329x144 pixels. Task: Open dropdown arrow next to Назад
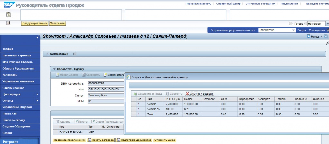321,37
